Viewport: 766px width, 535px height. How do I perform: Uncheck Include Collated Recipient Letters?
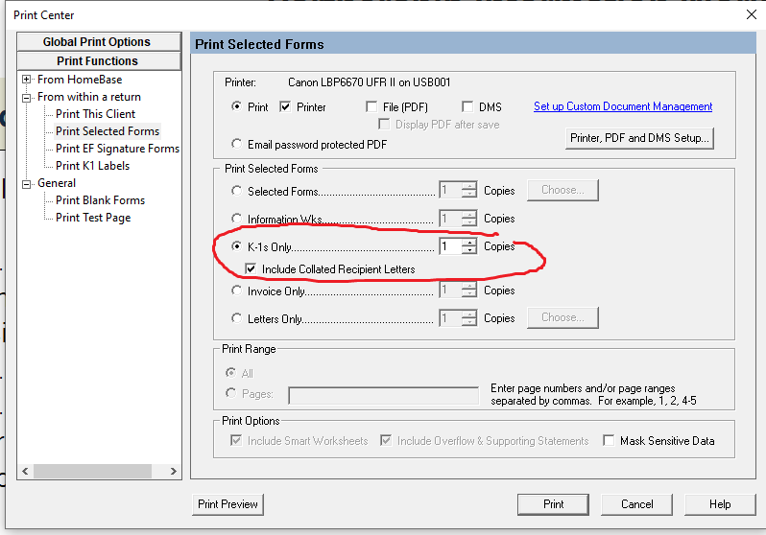[251, 269]
